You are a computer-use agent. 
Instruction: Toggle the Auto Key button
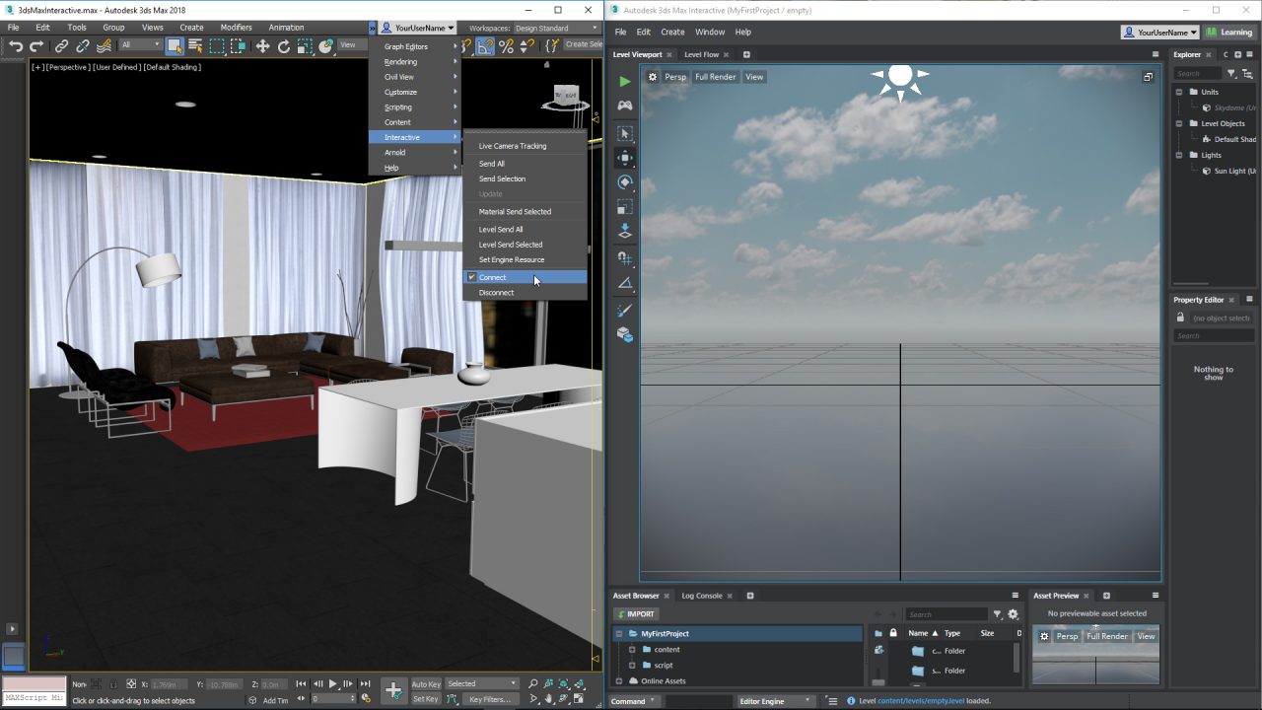tap(426, 683)
